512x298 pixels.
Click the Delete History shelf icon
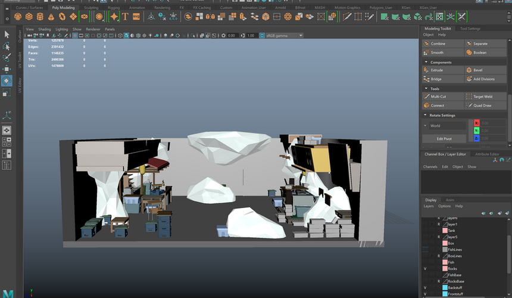(x=163, y=16)
